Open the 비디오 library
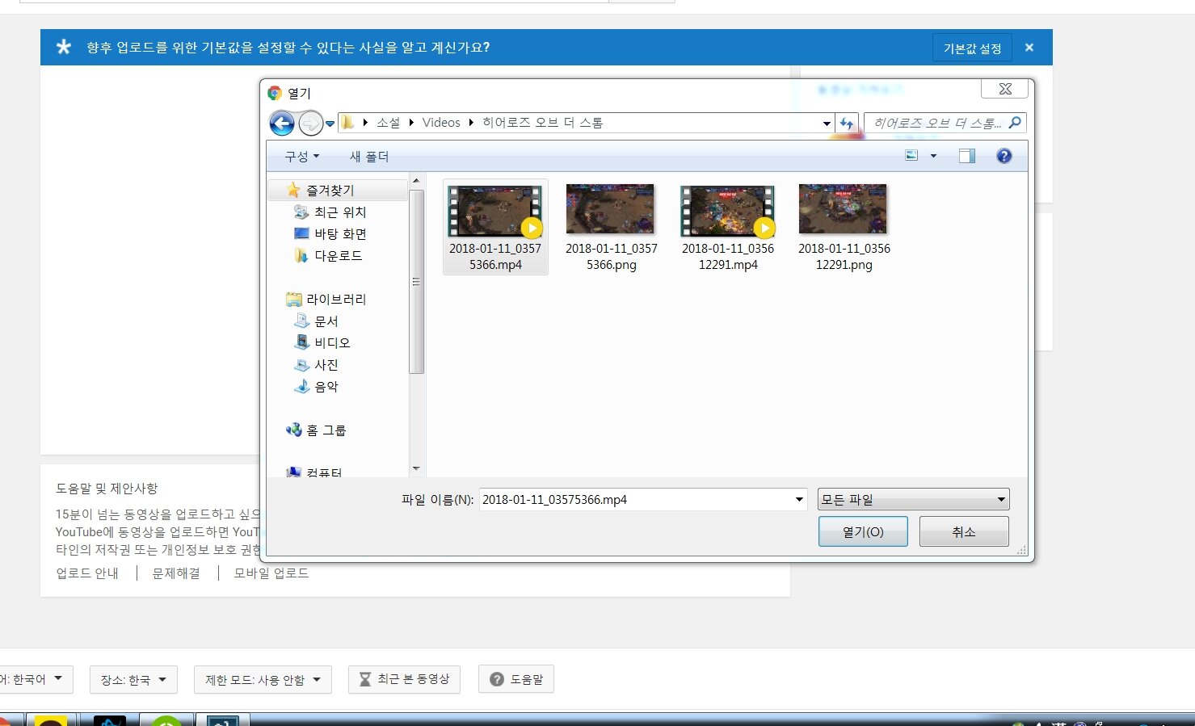Image resolution: width=1195 pixels, height=726 pixels. pyautogui.click(x=332, y=342)
